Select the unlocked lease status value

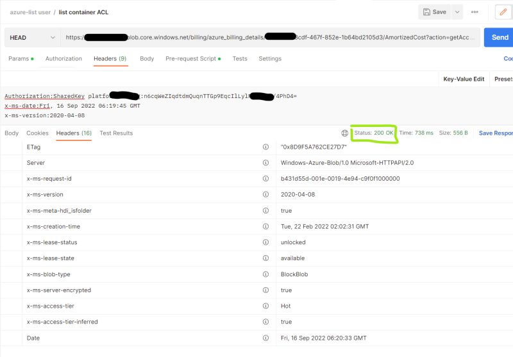[293, 242]
